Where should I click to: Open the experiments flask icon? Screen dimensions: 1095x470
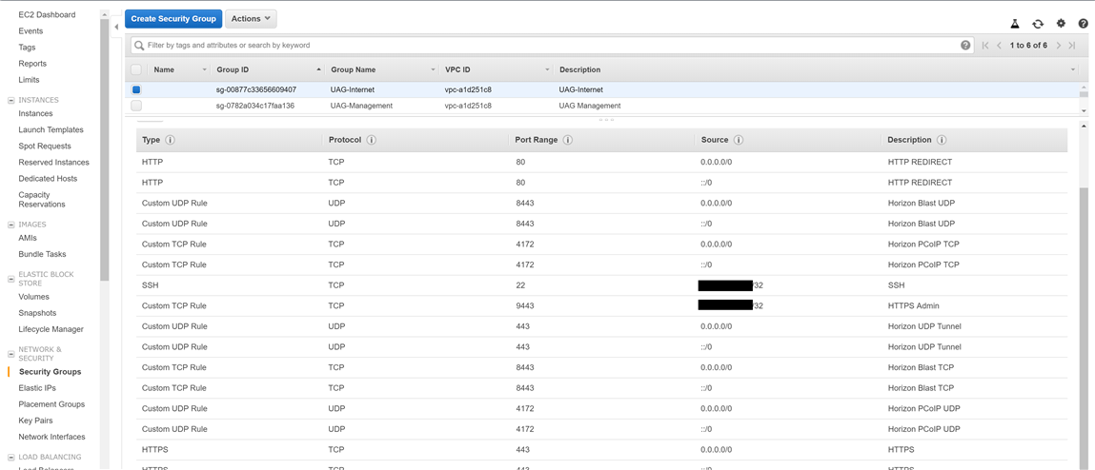(1015, 23)
